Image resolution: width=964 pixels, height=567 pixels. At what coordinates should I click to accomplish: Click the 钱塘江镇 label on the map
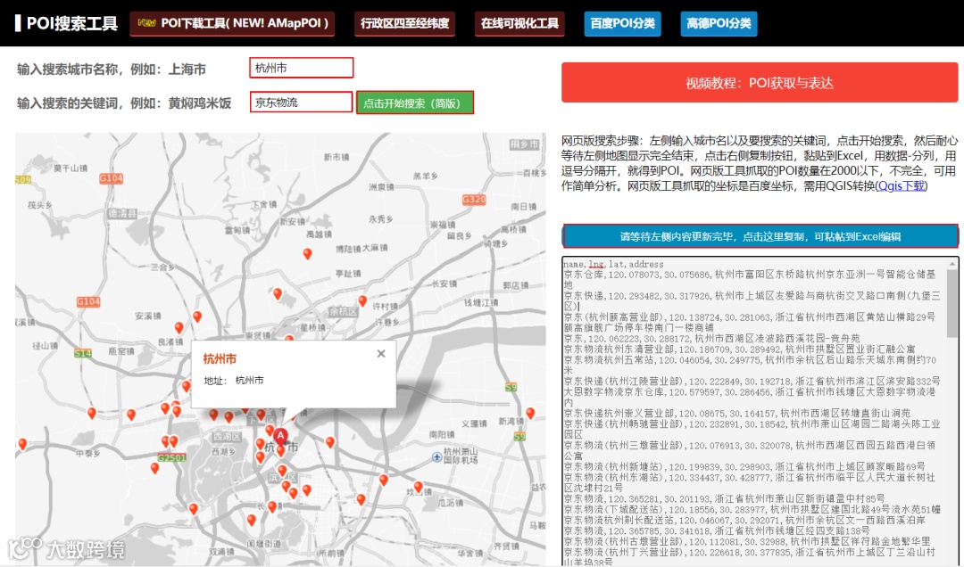(481, 303)
